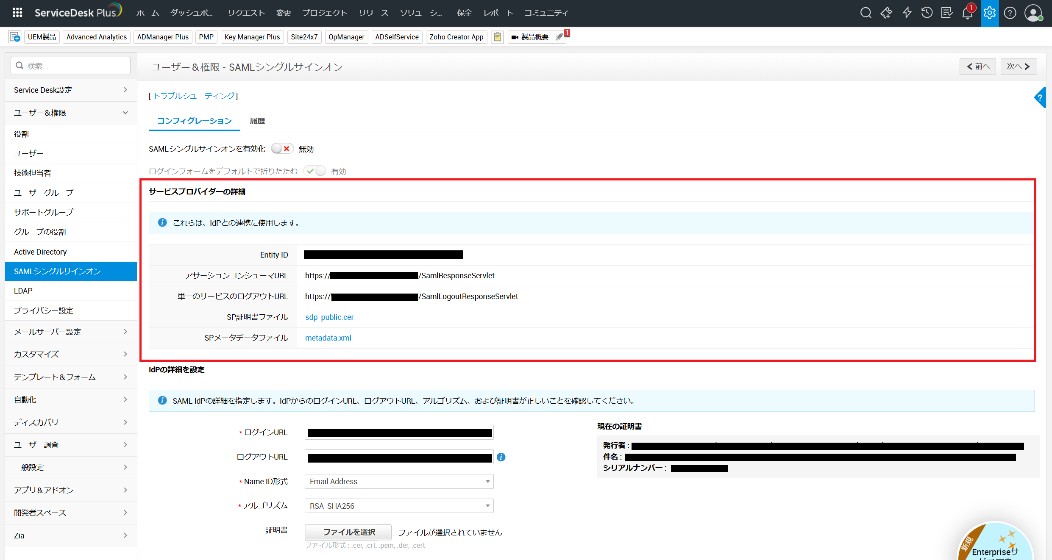The height and width of the screenshot is (560, 1052).
Task: Click the ログインURL input field
Action: (399, 432)
